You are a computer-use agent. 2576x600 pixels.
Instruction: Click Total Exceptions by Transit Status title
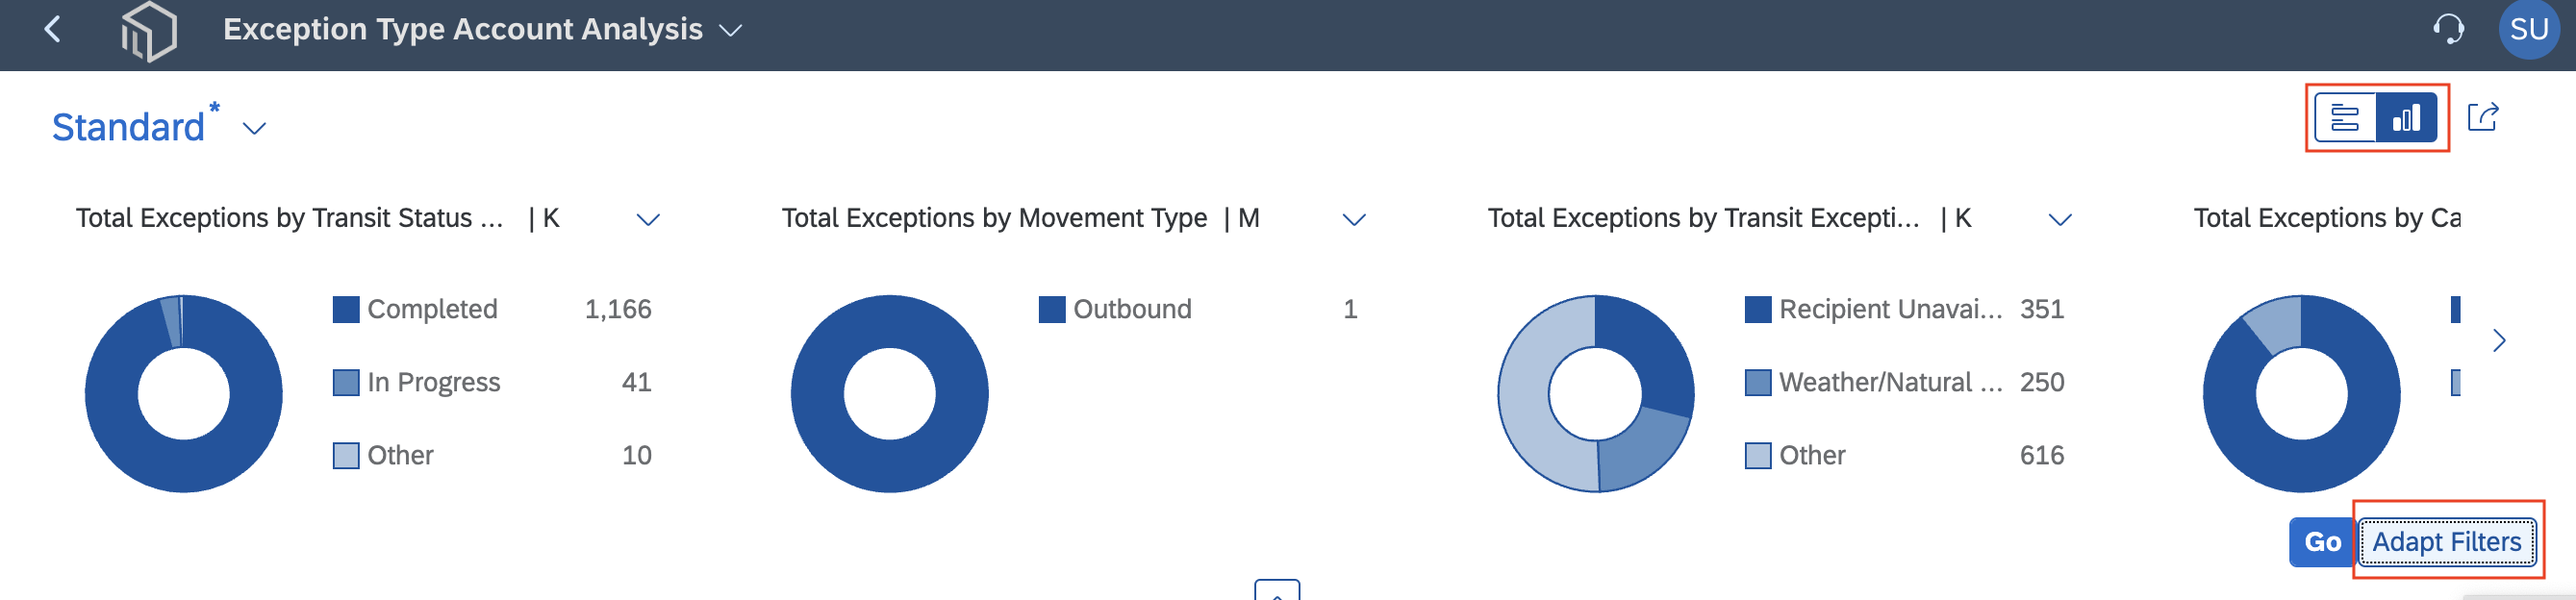[x=289, y=219]
